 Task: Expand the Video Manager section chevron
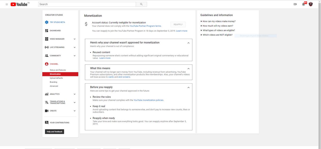75,39
